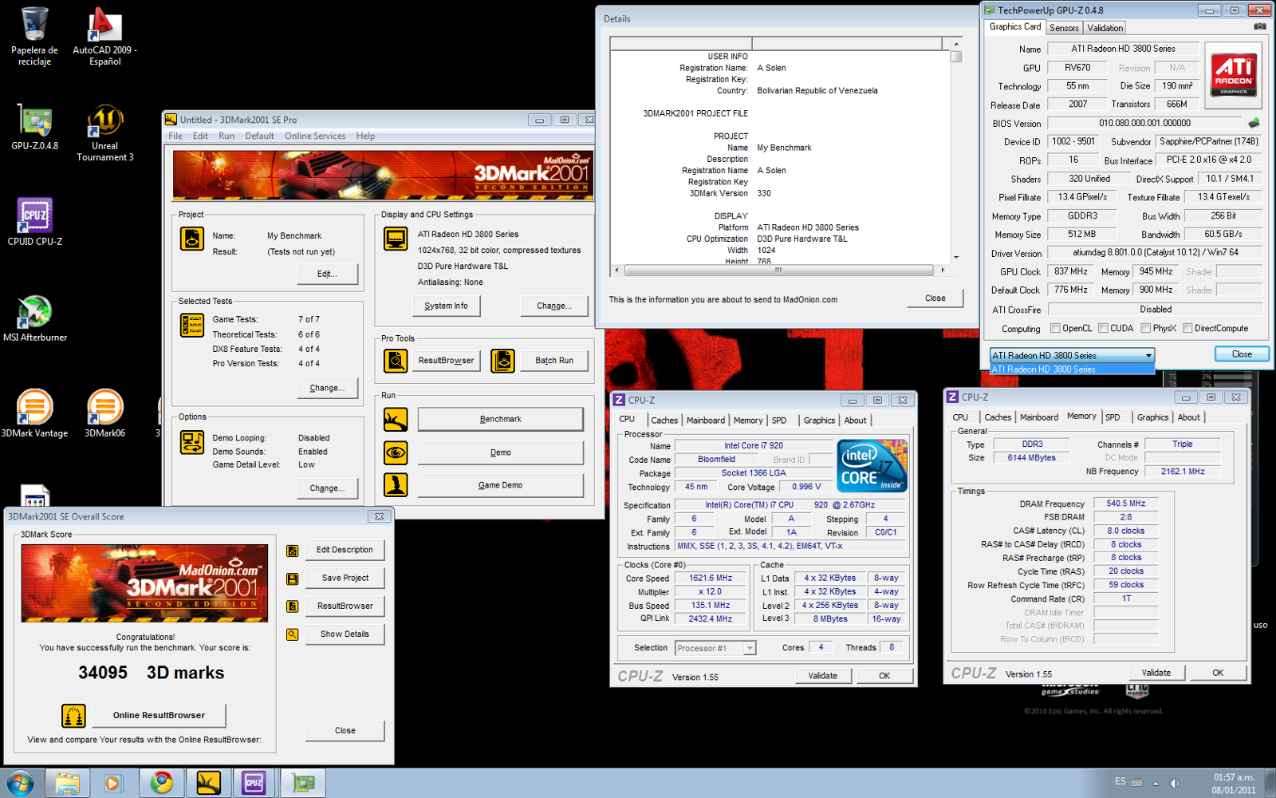Launch 3DMark06 desktop icon
The height and width of the screenshot is (798, 1276).
(x=104, y=413)
